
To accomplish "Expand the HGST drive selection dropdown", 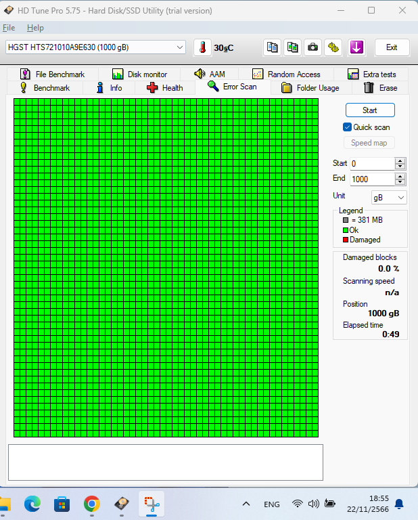I will coord(180,47).
